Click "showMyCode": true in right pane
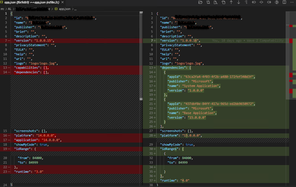 [x=177, y=145]
